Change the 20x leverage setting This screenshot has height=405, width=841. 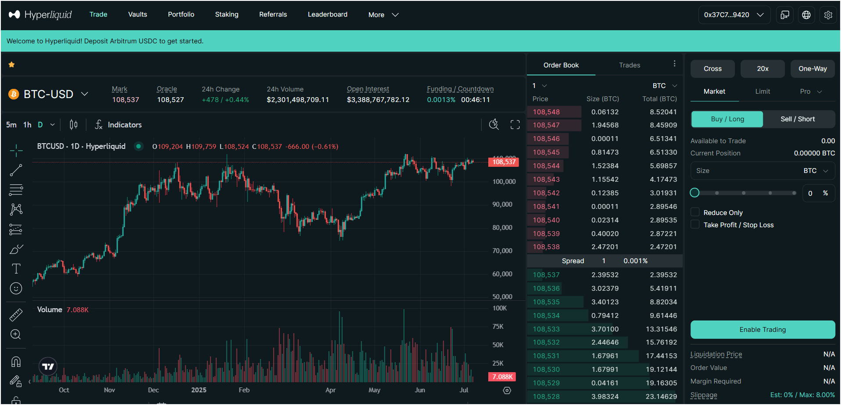coord(762,69)
